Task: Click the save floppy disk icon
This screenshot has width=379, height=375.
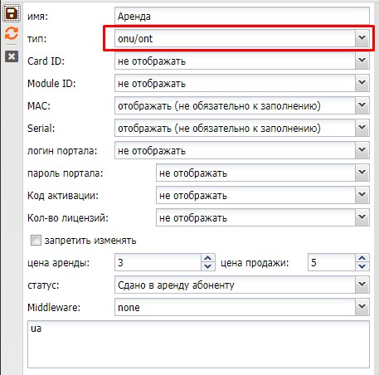Action: click(12, 13)
